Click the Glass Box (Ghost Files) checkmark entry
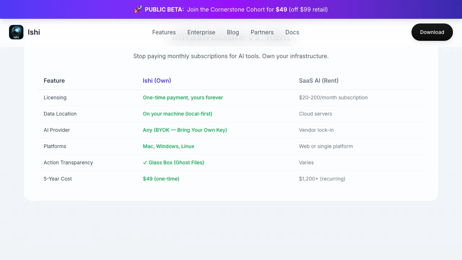Image resolution: width=462 pixels, height=260 pixels. 174,162
